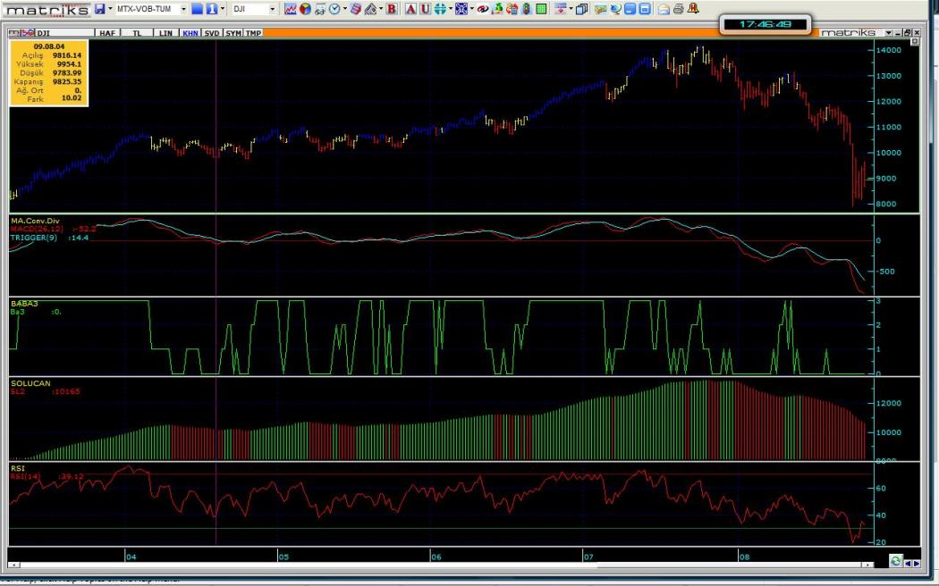
Task: Select the SVD tab
Action: tap(211, 33)
